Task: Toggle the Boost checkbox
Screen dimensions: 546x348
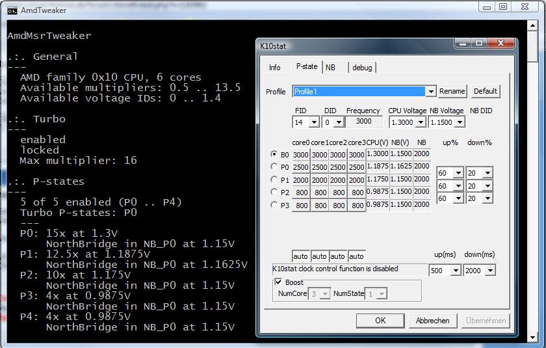Action: (278, 282)
